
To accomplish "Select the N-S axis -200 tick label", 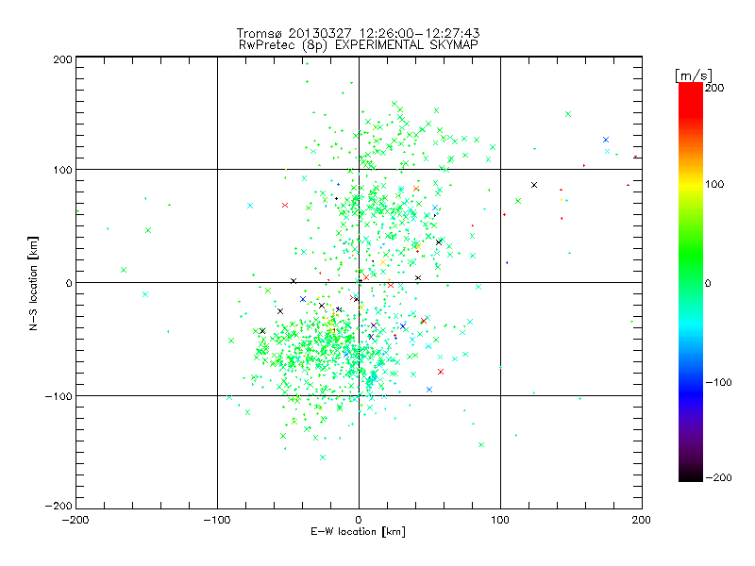I will pos(59,506).
